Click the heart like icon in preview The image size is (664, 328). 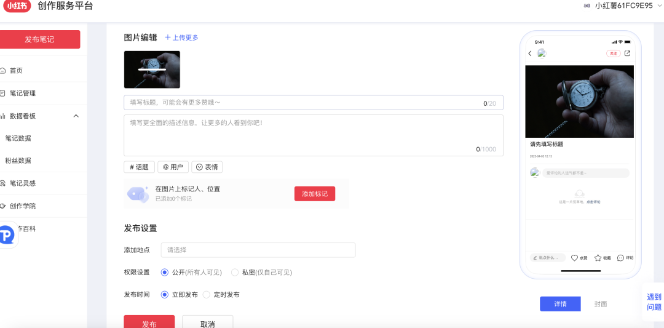(574, 258)
